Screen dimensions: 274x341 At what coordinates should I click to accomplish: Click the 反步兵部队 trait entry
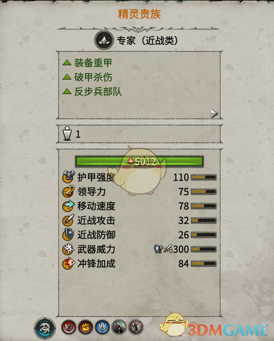coord(92,92)
